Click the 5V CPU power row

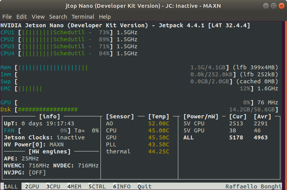tap(226, 124)
